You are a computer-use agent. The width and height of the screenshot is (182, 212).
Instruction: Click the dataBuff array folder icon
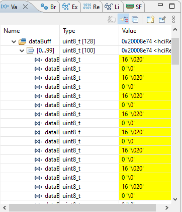(23, 41)
